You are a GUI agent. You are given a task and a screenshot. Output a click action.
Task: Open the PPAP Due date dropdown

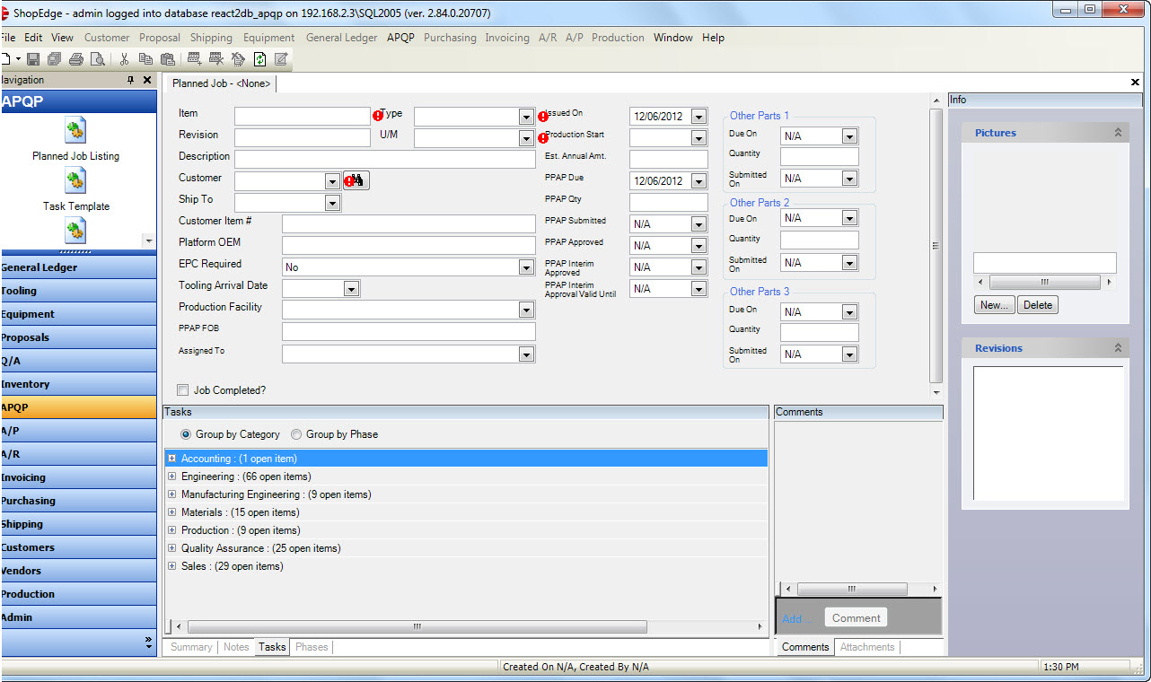pyautogui.click(x=699, y=181)
